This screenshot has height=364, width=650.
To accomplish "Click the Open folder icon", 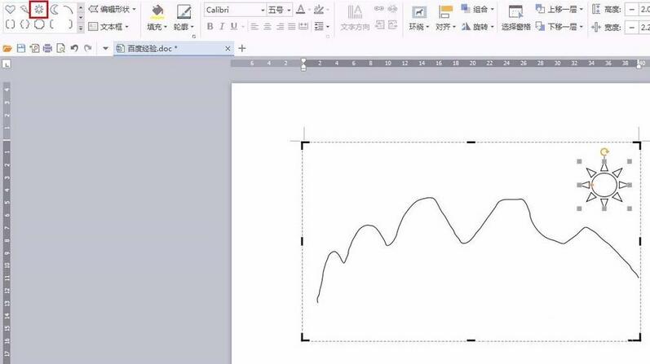I will (x=7, y=48).
